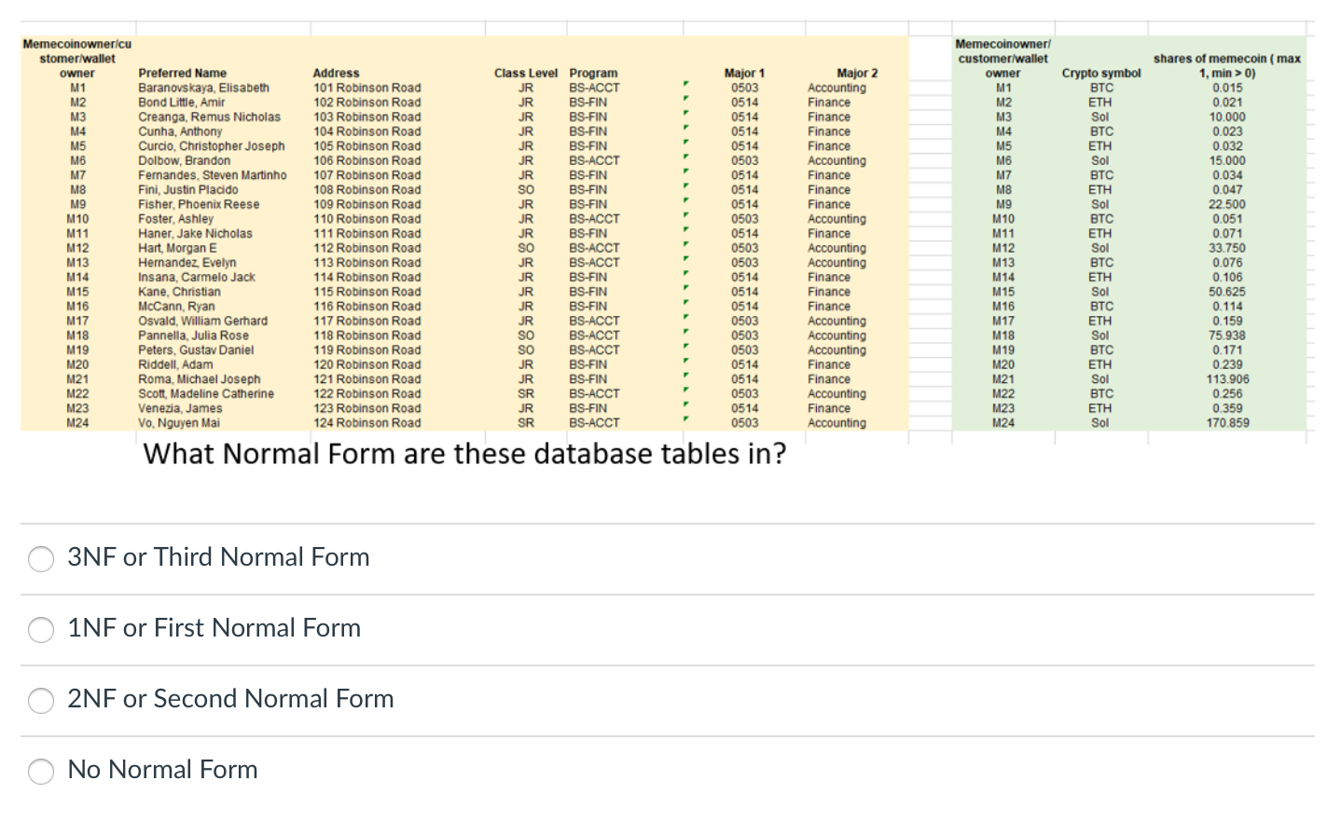This screenshot has height=822, width=1341.
Task: Pick the No Normal Form answer choice
Action: point(41,772)
